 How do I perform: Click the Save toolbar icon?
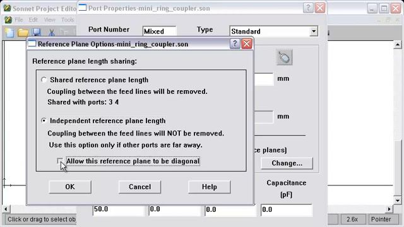point(37,32)
